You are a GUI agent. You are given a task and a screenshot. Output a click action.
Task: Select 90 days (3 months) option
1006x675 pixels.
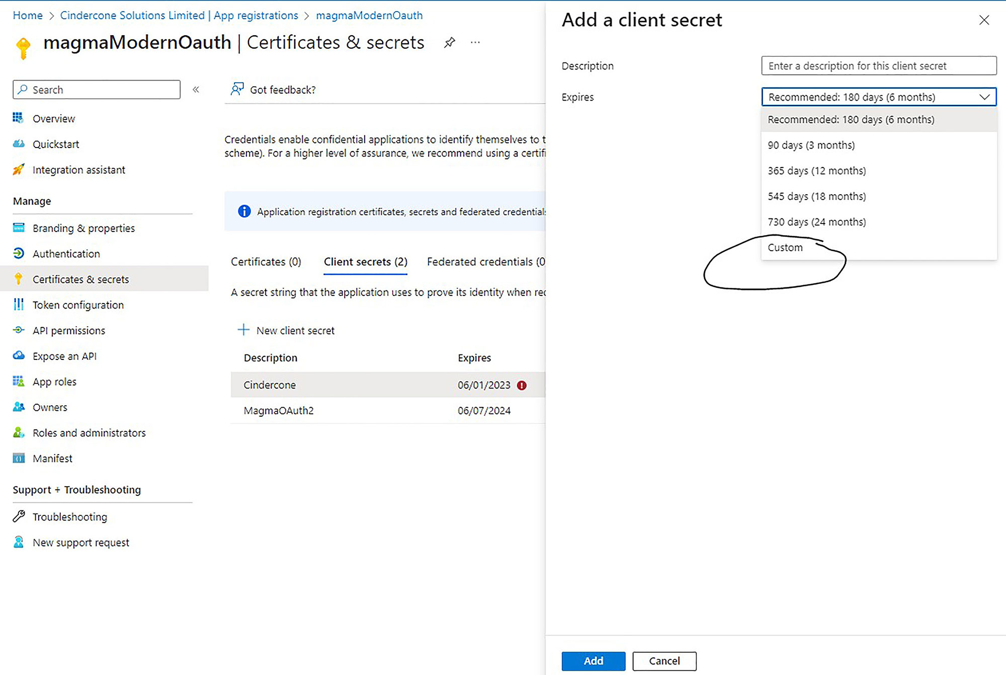[x=879, y=145]
